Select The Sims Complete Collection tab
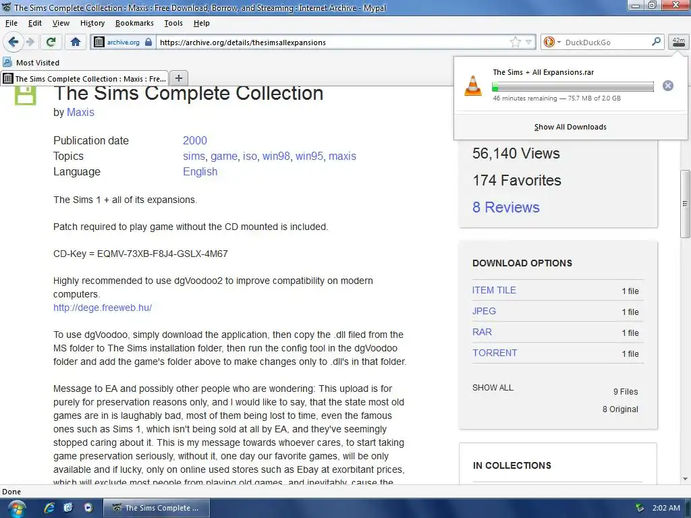This screenshot has width=691, height=518. pyautogui.click(x=84, y=78)
